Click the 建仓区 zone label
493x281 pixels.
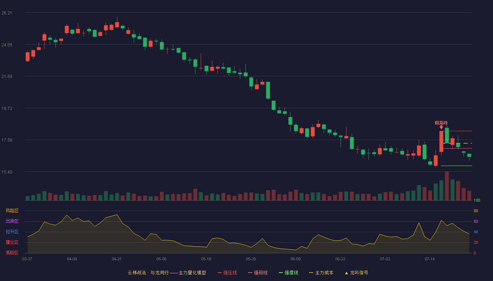pos(12,242)
